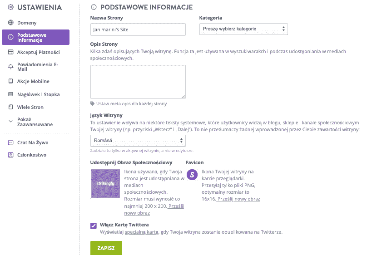Open the Ustaw meta opis dla każdej strony link
The image size is (367, 255).
[131, 104]
